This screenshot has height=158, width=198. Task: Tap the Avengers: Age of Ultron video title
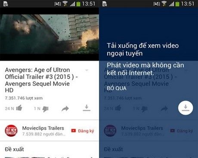tap(41, 80)
